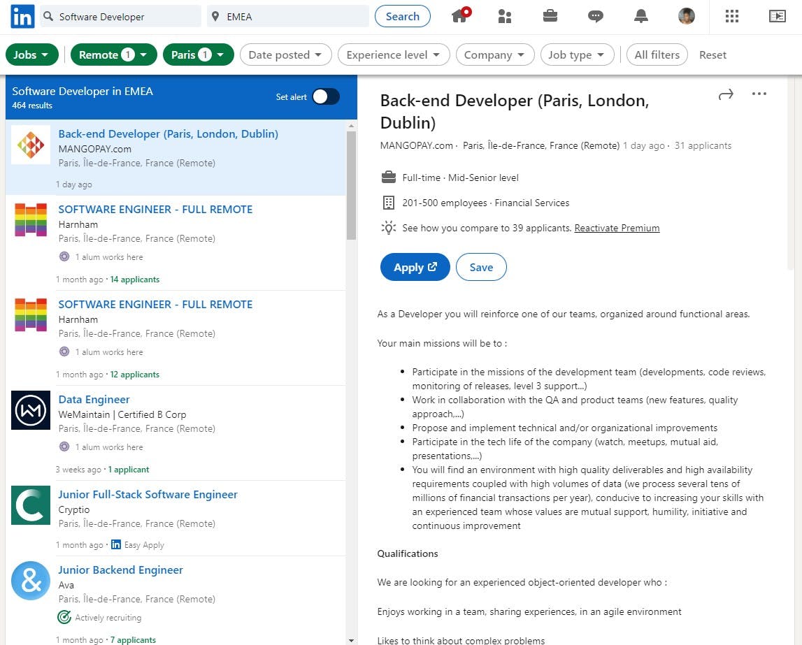Open the LinkedIn home logo

click(x=22, y=16)
